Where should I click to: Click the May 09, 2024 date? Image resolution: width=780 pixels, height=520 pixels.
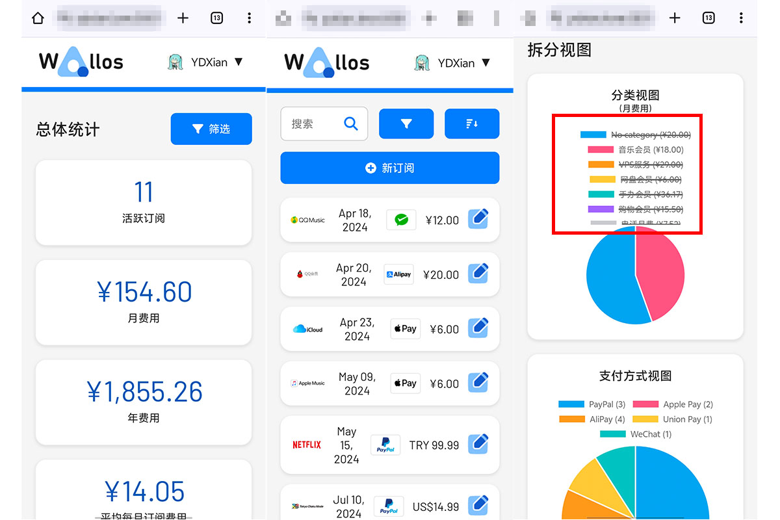[357, 383]
